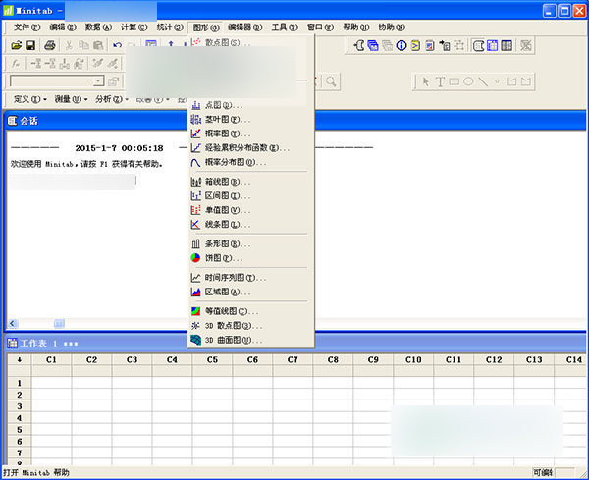The image size is (589, 480).
Task: Click the session window vertical scrollbar
Action: pyautogui.click(x=579, y=226)
